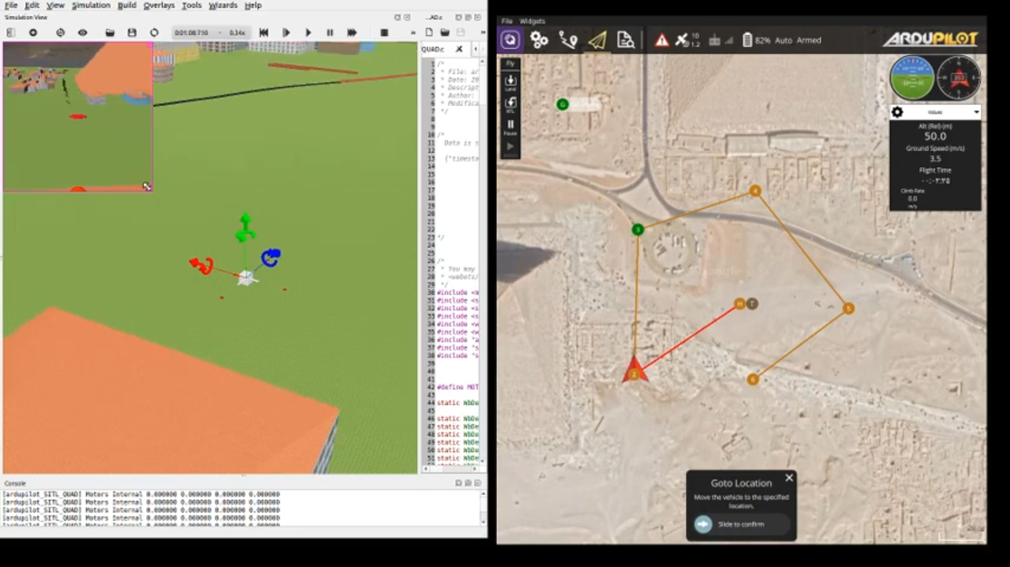Click the Webots save world icon

pyautogui.click(x=132, y=33)
